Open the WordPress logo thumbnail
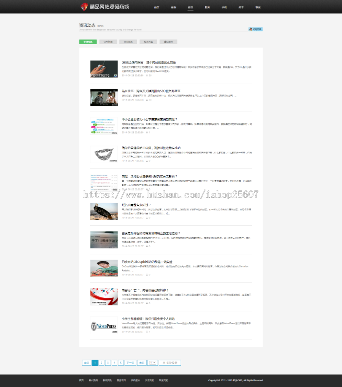 click(104, 325)
